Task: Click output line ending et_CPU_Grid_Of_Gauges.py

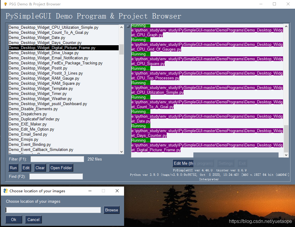Action: click(x=156, y=49)
